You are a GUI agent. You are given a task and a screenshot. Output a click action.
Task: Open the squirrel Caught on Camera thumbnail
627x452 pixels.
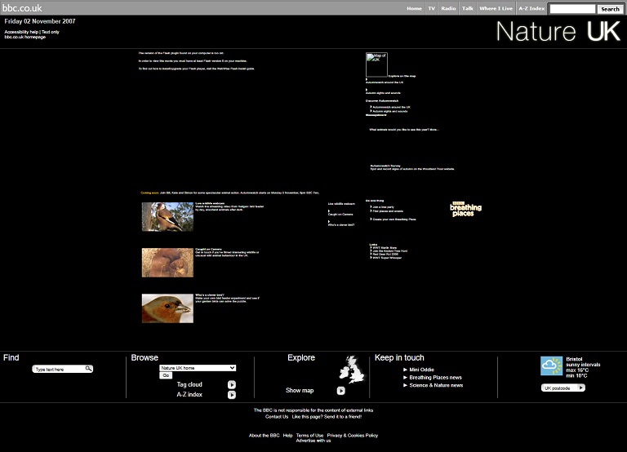(x=167, y=263)
